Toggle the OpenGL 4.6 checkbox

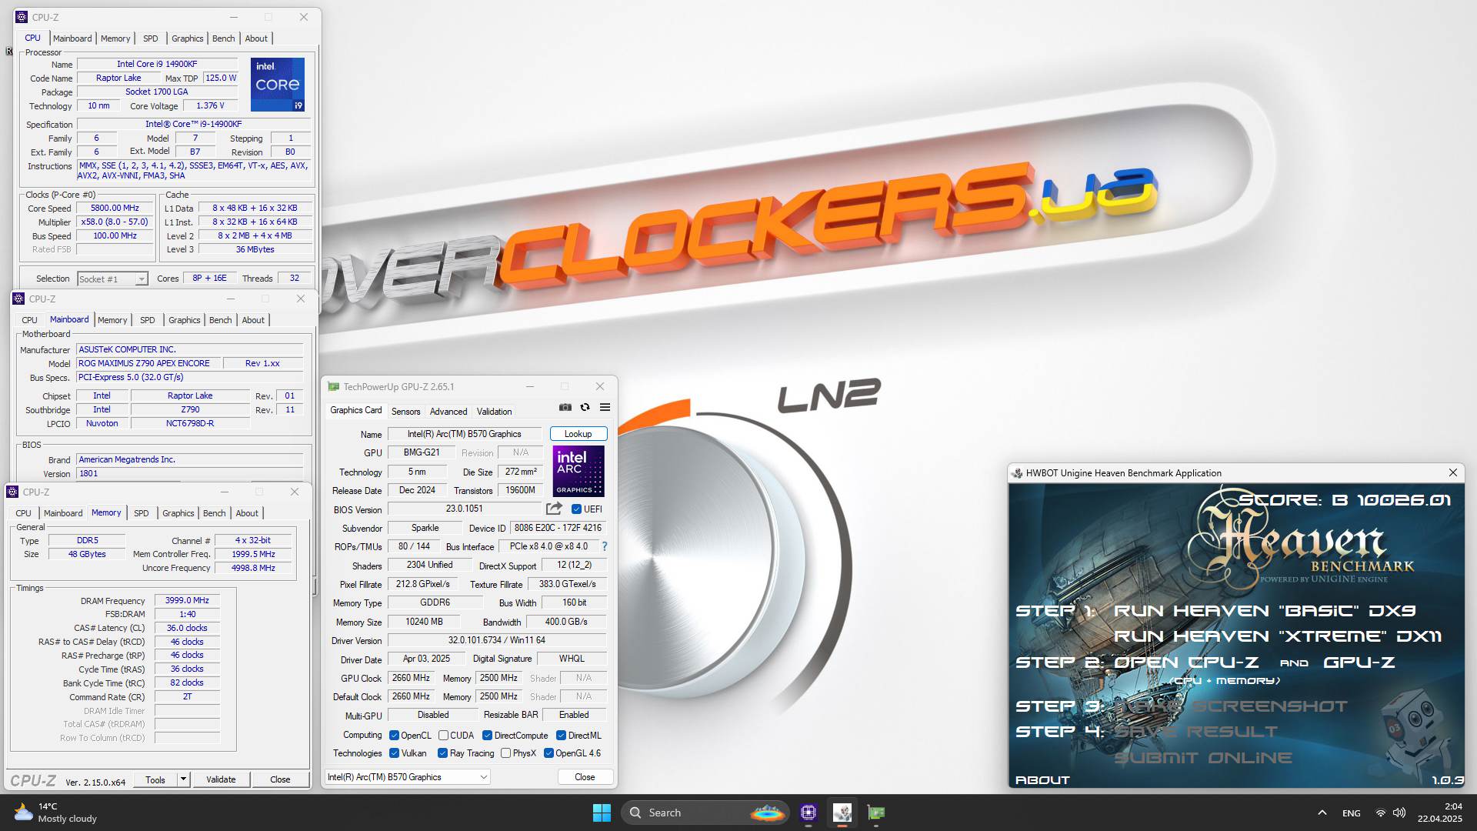tap(548, 753)
